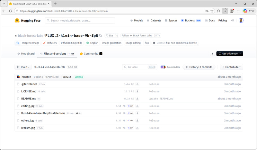Open the Spaces navigation item
Image resolution: width=257 pixels, height=150 pixels.
(171, 20)
